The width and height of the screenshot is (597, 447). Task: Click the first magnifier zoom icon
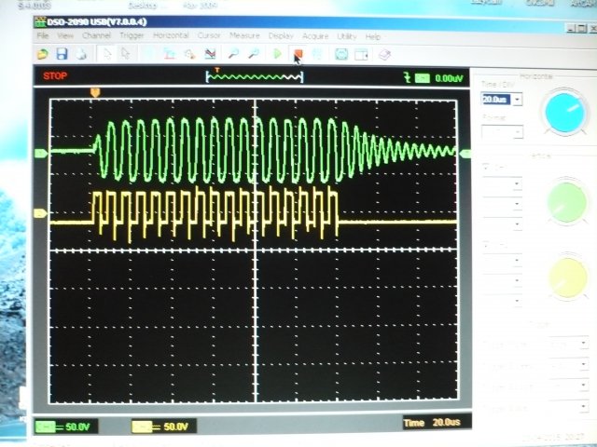[x=233, y=55]
